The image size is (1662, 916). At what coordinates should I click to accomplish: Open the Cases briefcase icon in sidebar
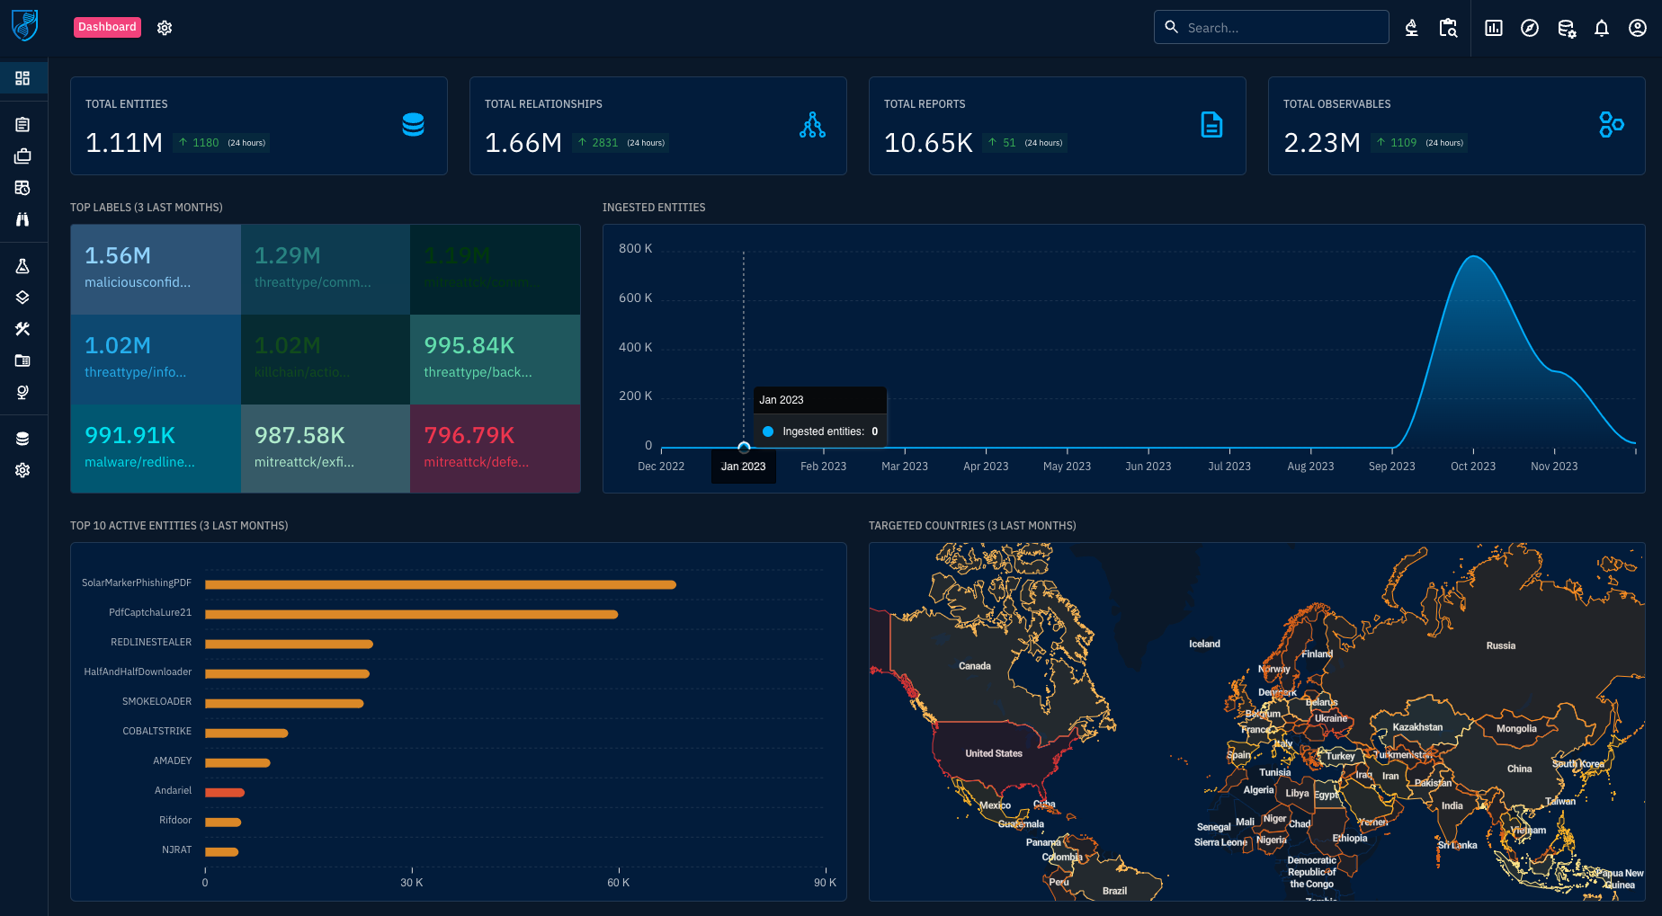(22, 156)
